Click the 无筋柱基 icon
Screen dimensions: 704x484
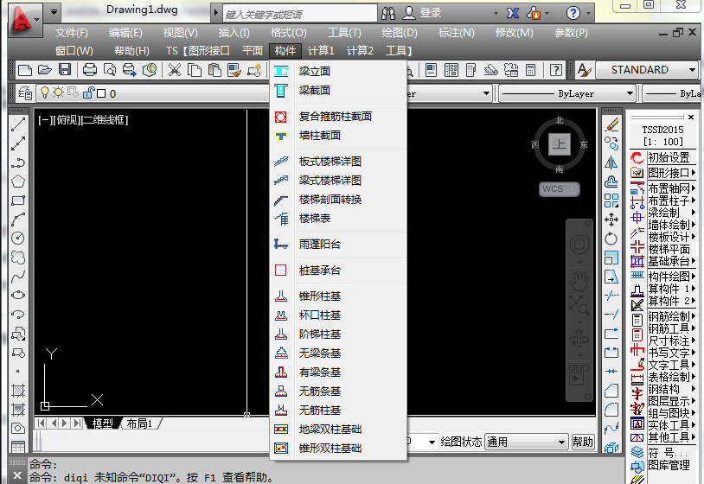pyautogui.click(x=281, y=410)
